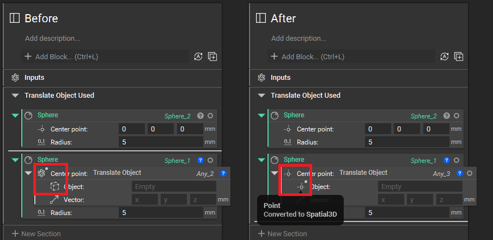Collapse Translate Object Used section in After

[261, 95]
